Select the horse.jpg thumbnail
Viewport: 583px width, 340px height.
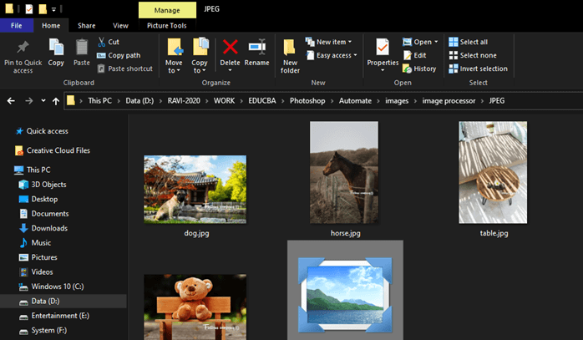[344, 172]
